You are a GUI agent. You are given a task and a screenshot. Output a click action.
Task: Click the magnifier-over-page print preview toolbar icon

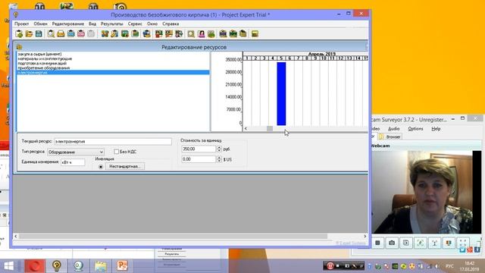[51, 33]
